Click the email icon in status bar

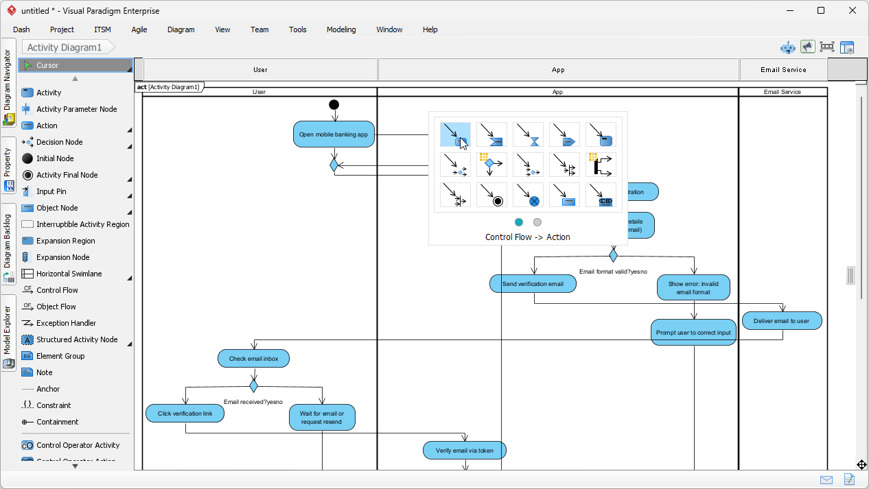826,479
